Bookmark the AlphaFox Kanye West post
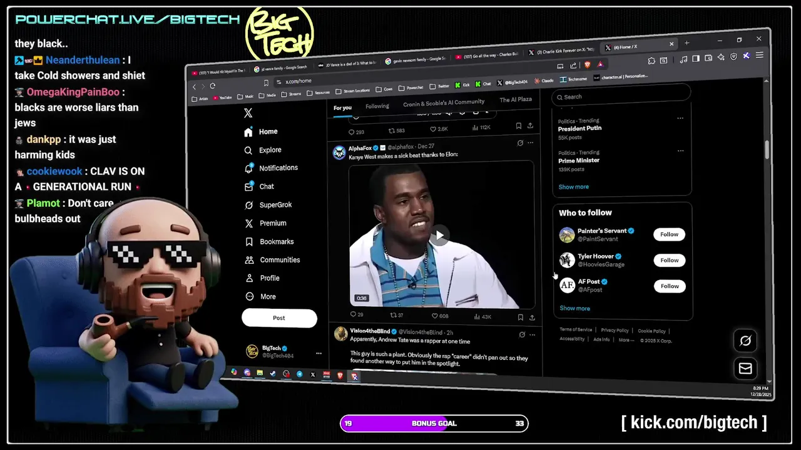 point(520,317)
